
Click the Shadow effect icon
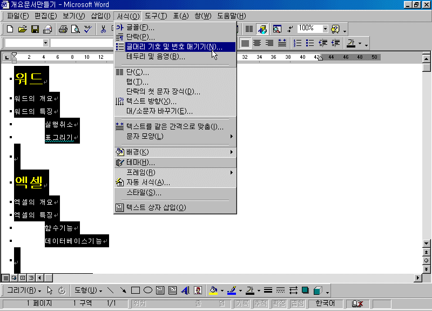click(305, 290)
